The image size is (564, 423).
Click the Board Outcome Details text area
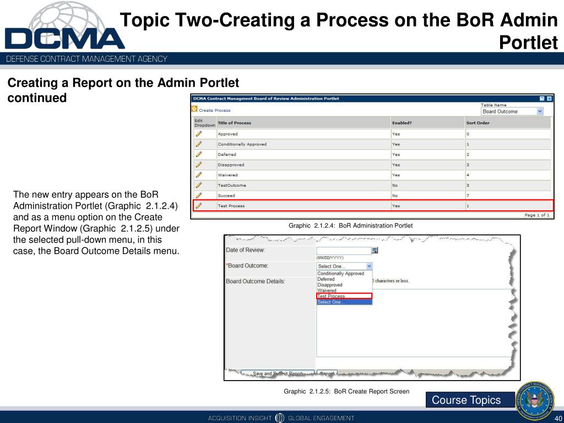414,323
